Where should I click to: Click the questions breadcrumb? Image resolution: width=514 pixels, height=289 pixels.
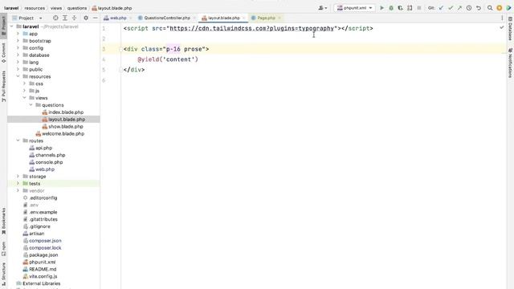click(77, 8)
